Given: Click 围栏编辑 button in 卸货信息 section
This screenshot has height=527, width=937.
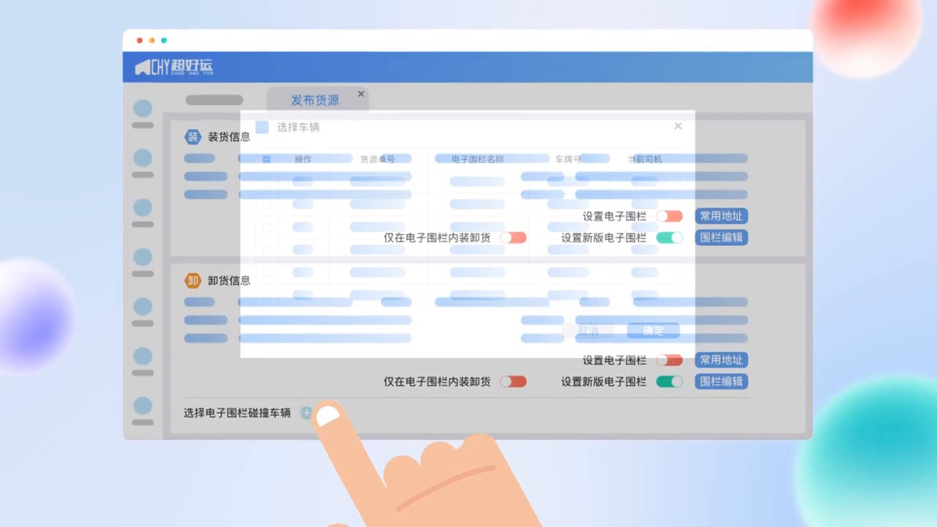Looking at the screenshot, I should click(721, 381).
